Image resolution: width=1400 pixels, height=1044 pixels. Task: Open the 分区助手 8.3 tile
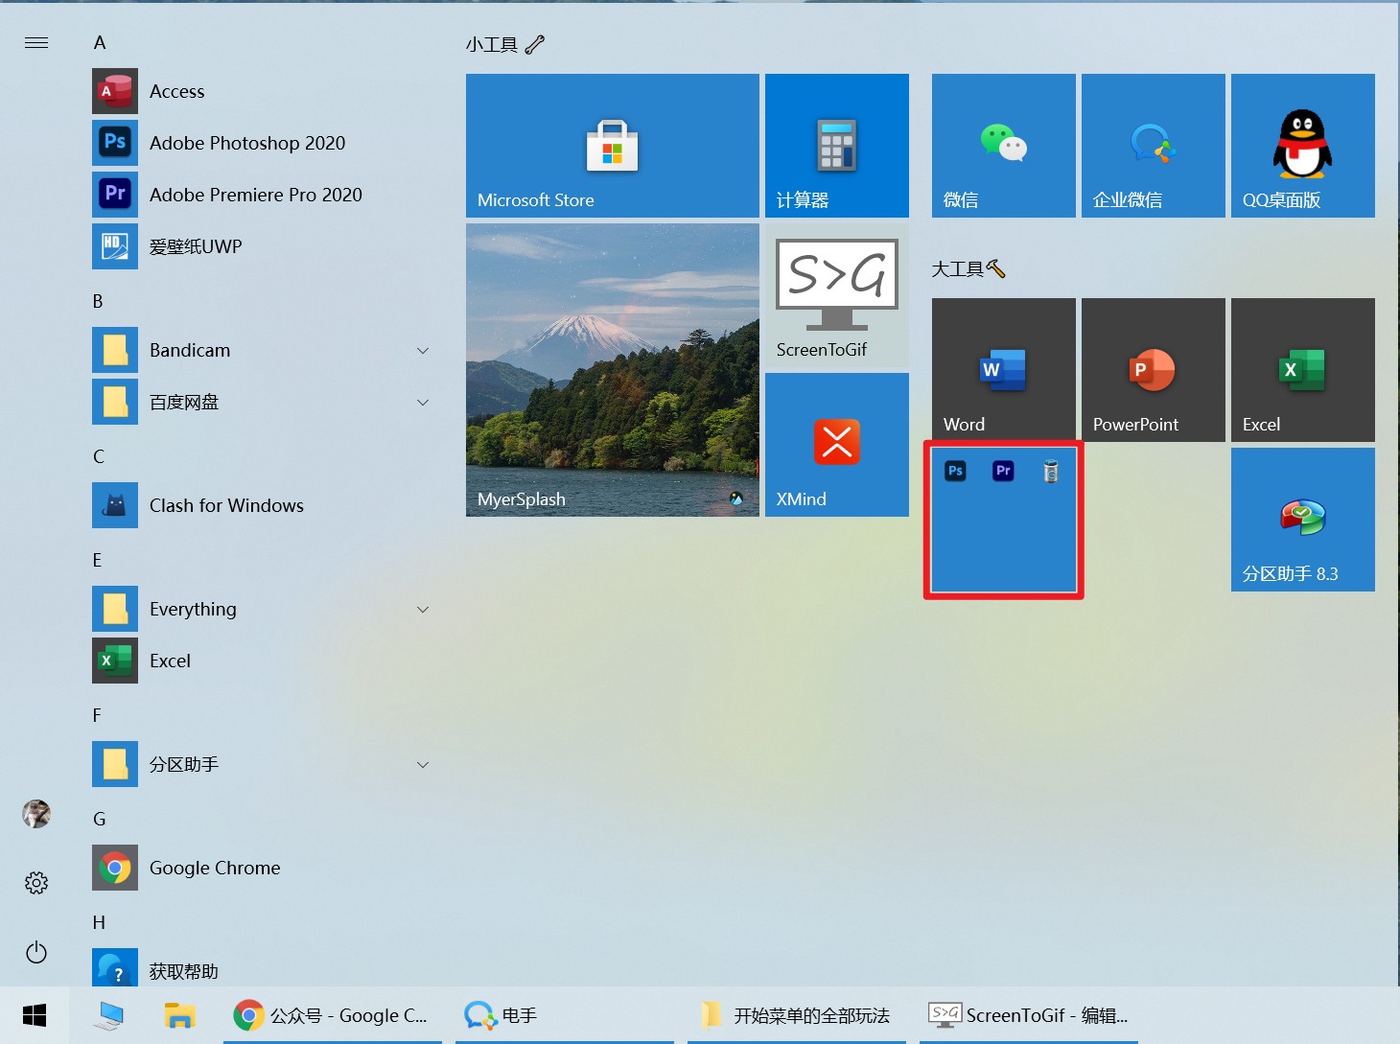click(1303, 520)
